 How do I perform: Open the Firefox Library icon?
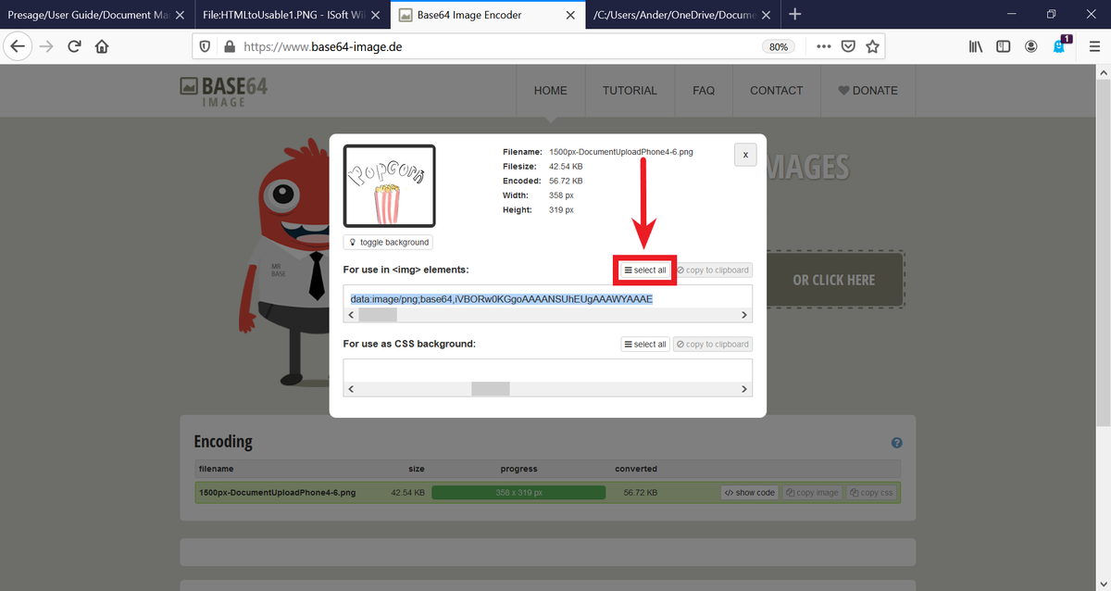(x=976, y=46)
